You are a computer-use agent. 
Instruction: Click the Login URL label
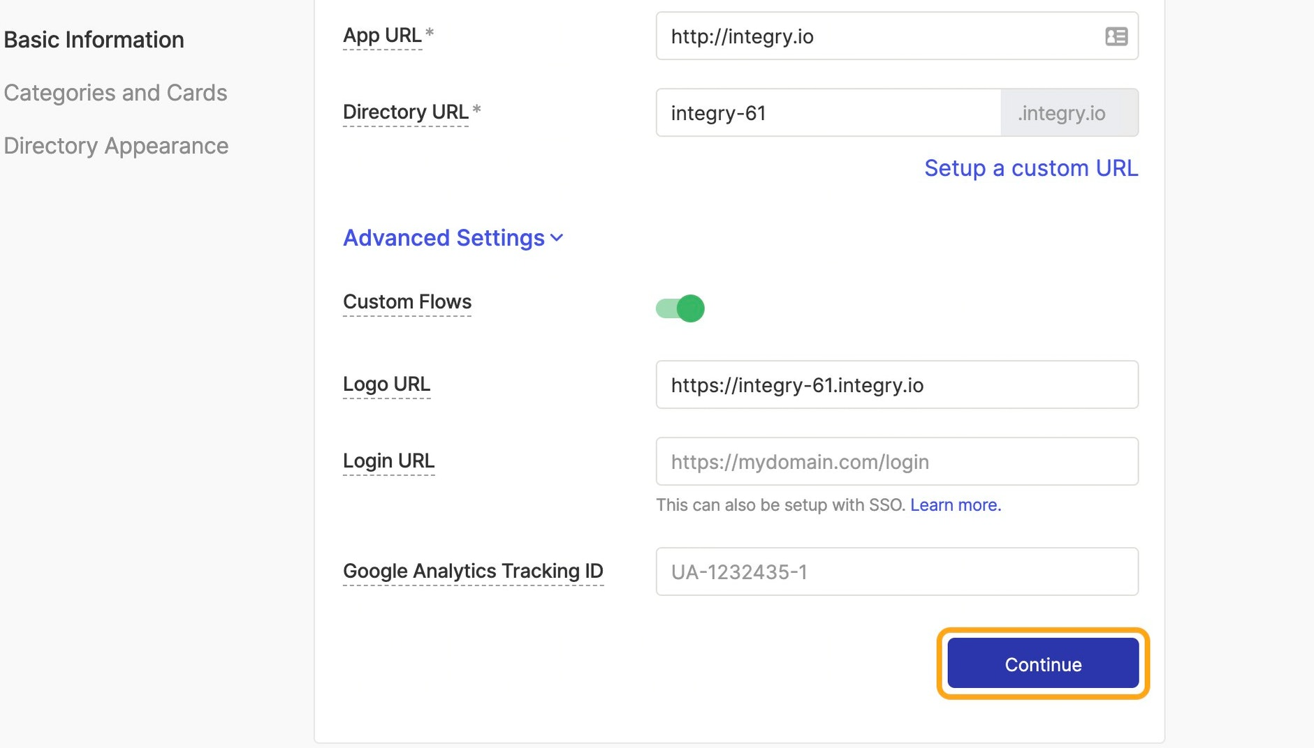[x=388, y=461]
